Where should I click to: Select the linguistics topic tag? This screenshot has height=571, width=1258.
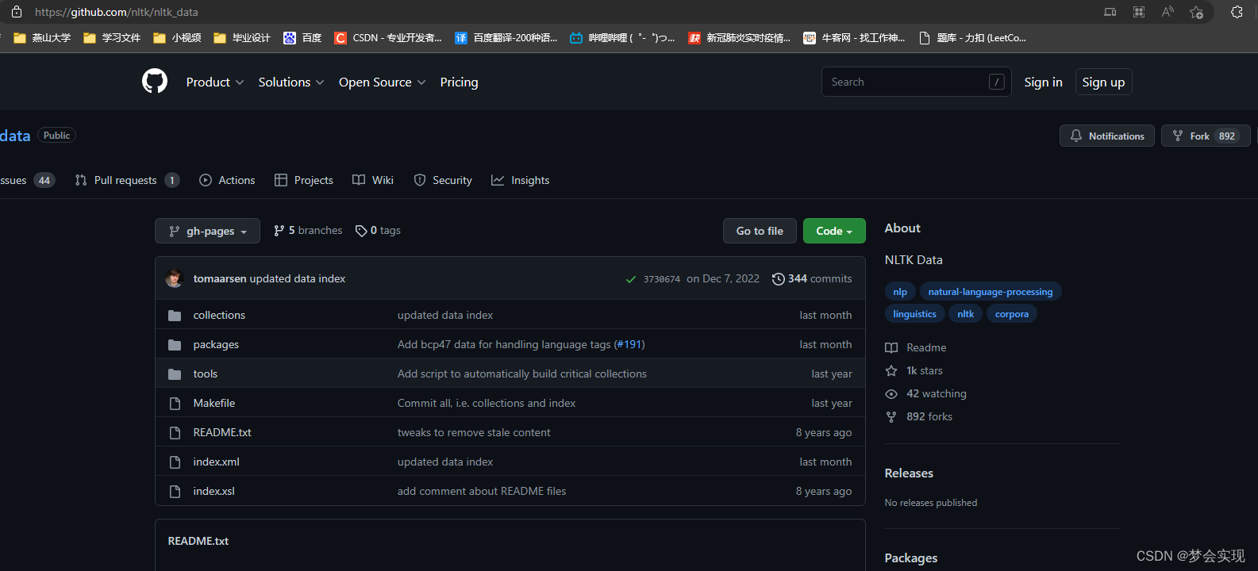(914, 314)
